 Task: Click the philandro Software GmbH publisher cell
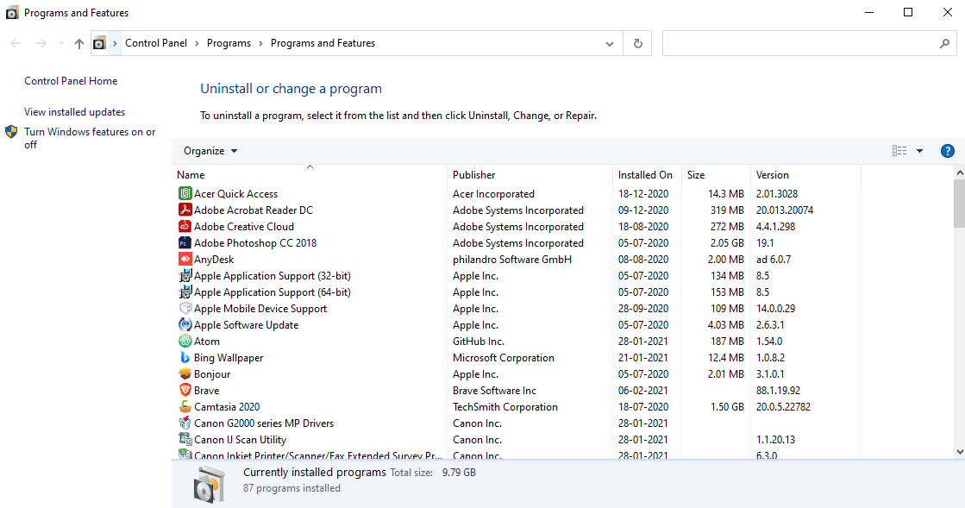pos(512,260)
